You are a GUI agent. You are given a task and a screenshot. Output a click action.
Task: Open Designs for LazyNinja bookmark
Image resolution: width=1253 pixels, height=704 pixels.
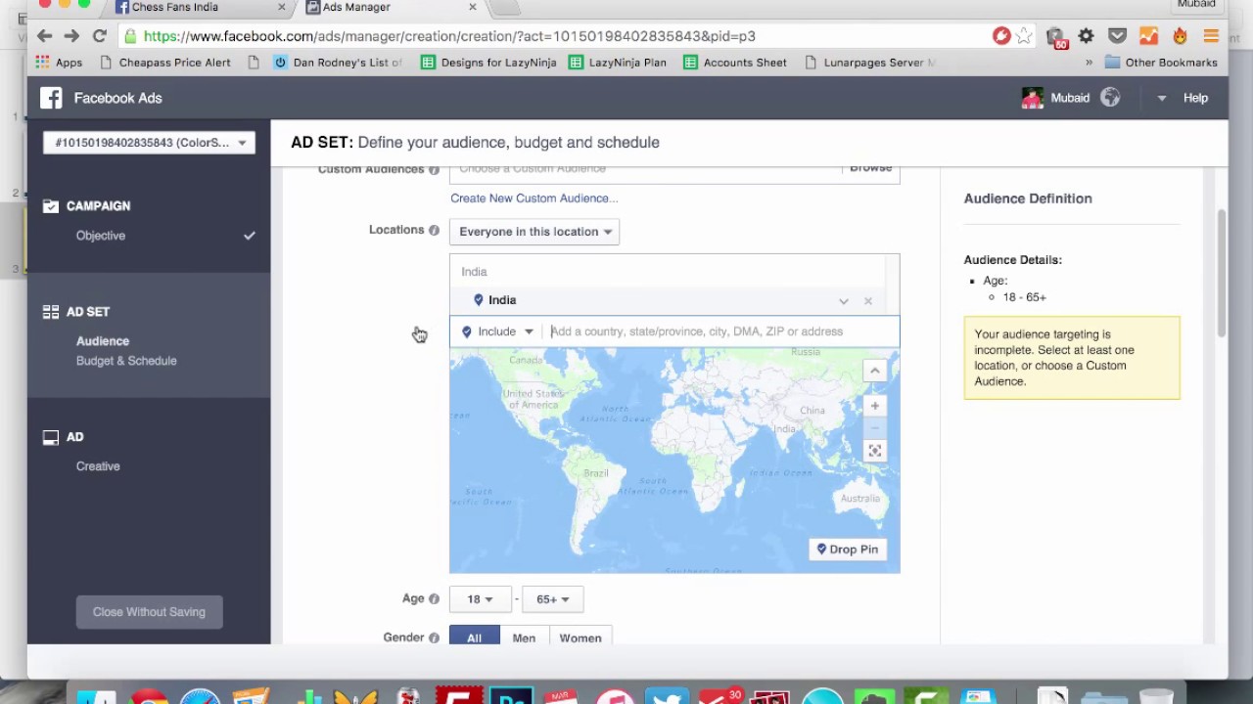(x=488, y=63)
